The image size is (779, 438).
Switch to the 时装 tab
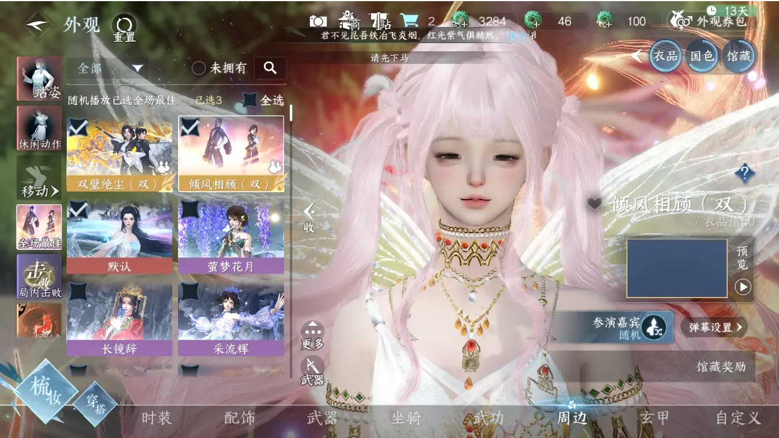click(x=157, y=418)
